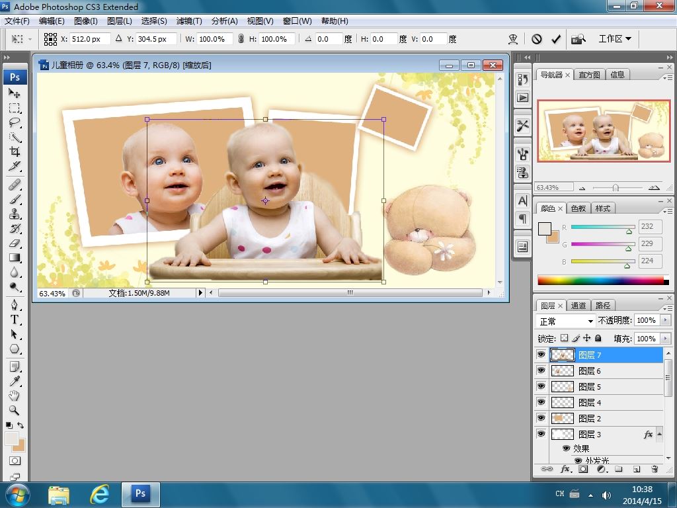Click the link icon between W and H
Image resolution: width=677 pixels, height=508 pixels.
coord(241,39)
